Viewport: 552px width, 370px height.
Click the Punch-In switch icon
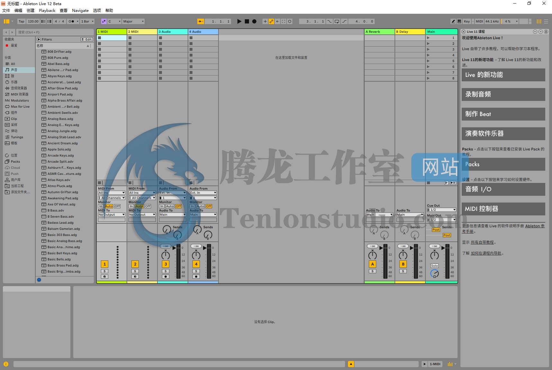329,22
